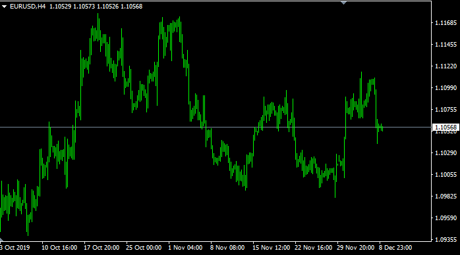The image size is (460, 255).
Task: Click time axis label 25 Oct 00:00
Action: pyautogui.click(x=144, y=248)
